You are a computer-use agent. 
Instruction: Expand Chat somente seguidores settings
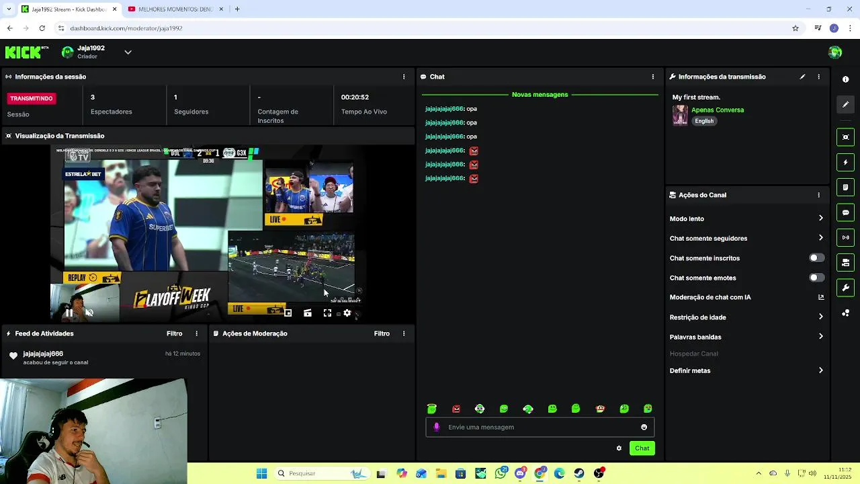pos(746,238)
